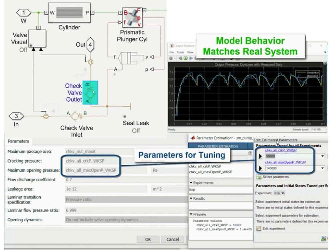Click the Check Valve Inlet symbol
This screenshot has height=250, width=333.
pyautogui.click(x=76, y=116)
